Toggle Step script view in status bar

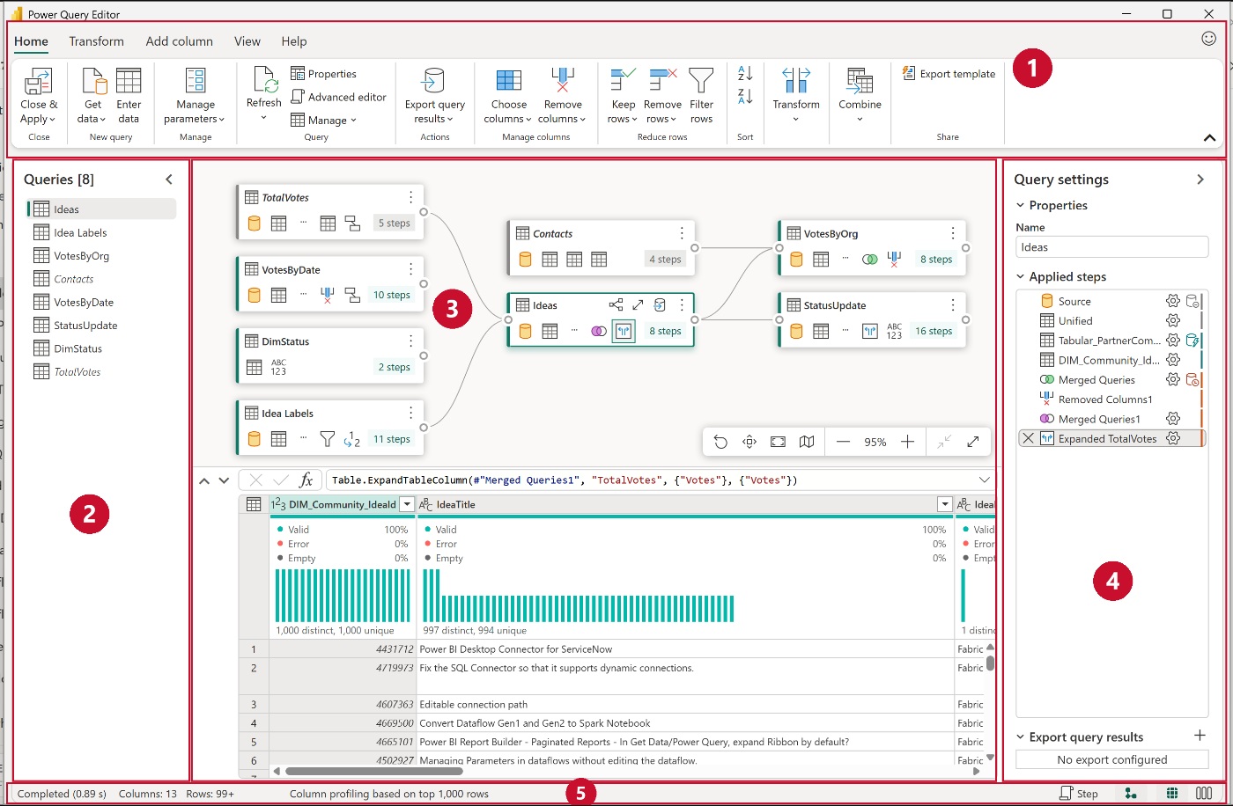(1079, 794)
